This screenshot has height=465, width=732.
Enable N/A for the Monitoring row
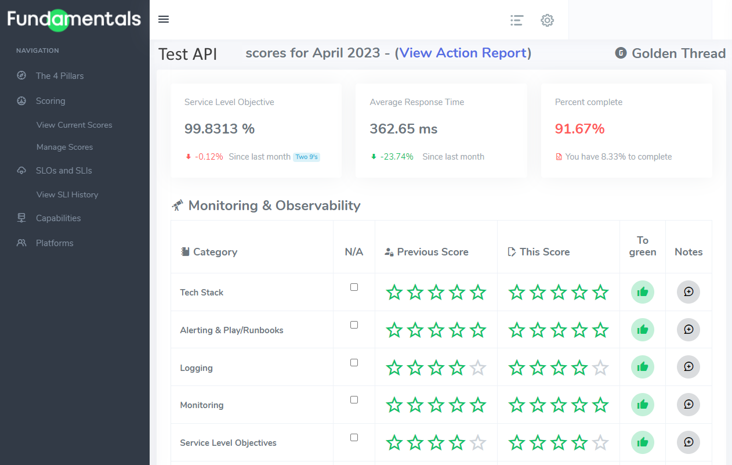[354, 399]
